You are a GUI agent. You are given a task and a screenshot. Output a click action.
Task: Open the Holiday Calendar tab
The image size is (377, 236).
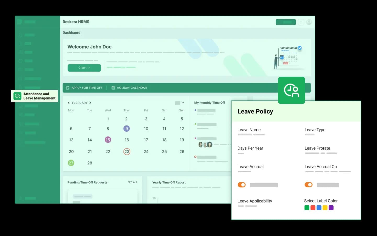point(129,88)
